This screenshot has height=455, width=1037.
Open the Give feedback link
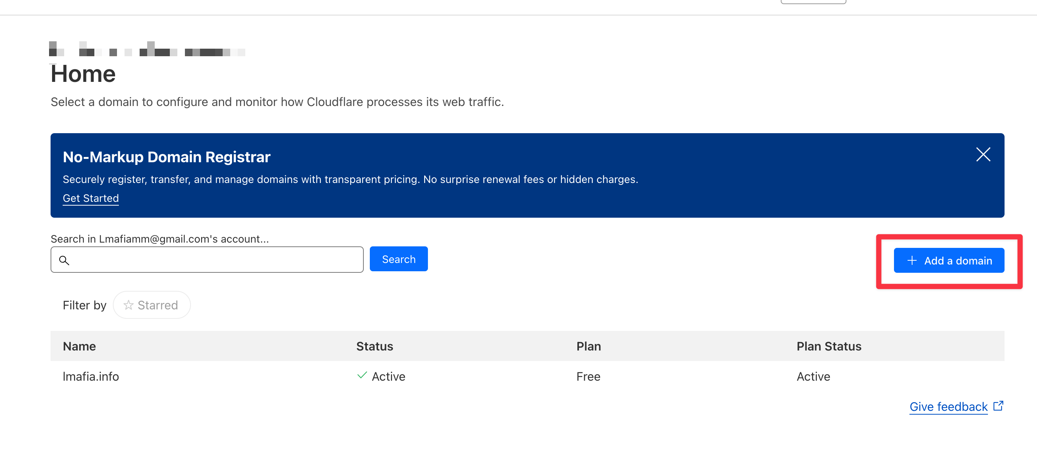[x=948, y=406]
